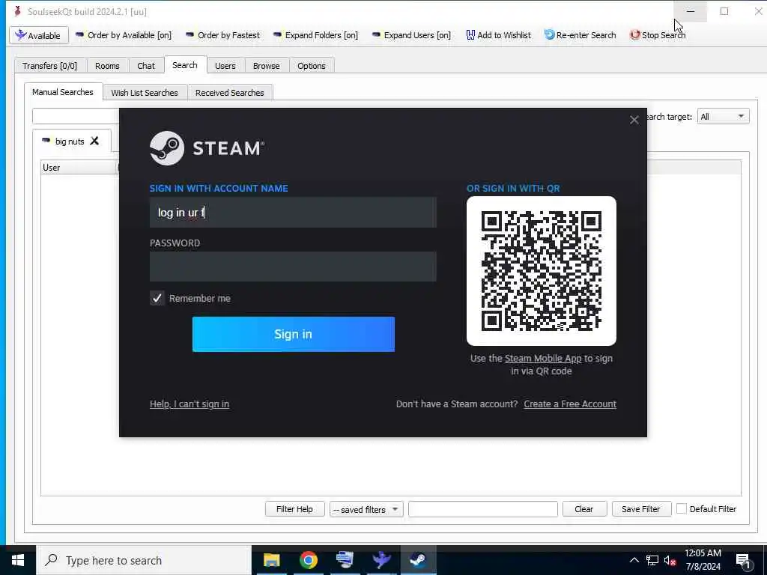The width and height of the screenshot is (767, 575).
Task: Open the Browse tab
Action: coord(266,66)
